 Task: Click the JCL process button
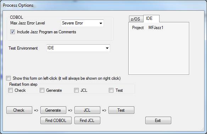coord(87,110)
